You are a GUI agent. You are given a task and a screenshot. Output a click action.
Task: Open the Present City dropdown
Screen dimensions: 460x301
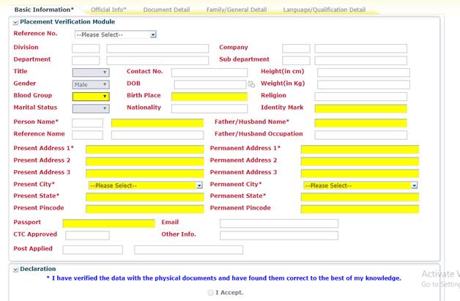pos(146,185)
